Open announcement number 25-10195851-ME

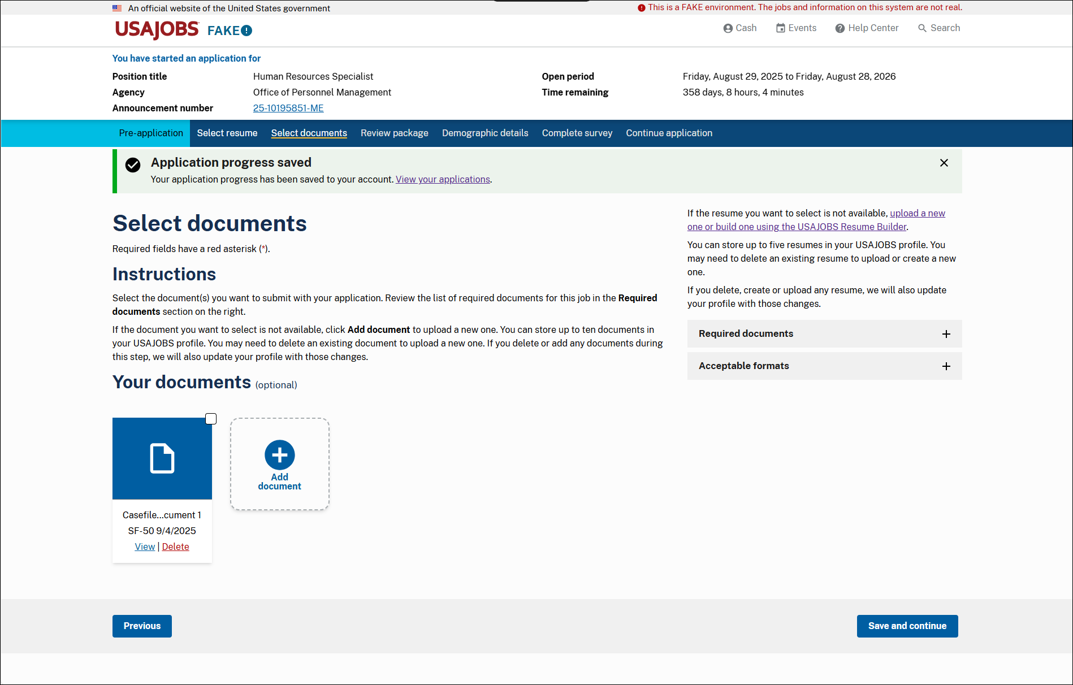coord(288,109)
